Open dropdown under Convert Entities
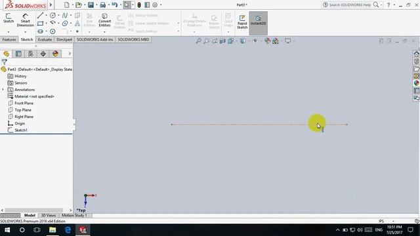420x236 pixels. pyautogui.click(x=104, y=32)
